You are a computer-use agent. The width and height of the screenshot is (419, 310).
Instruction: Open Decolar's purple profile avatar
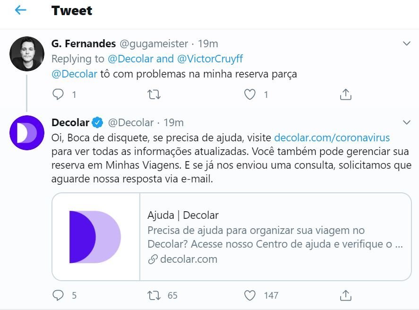[x=27, y=133]
